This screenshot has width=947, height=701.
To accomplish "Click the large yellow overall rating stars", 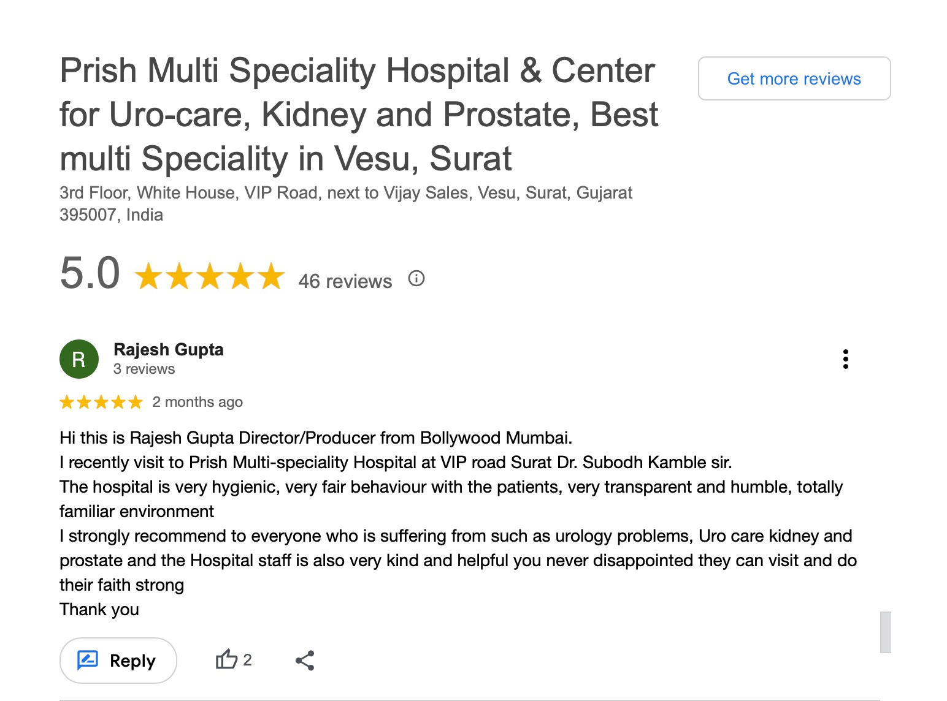I will 209,276.
